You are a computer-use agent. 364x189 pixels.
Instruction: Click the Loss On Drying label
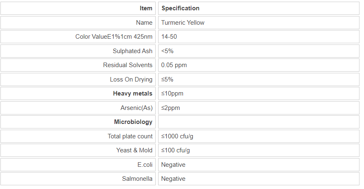pyautogui.click(x=131, y=79)
